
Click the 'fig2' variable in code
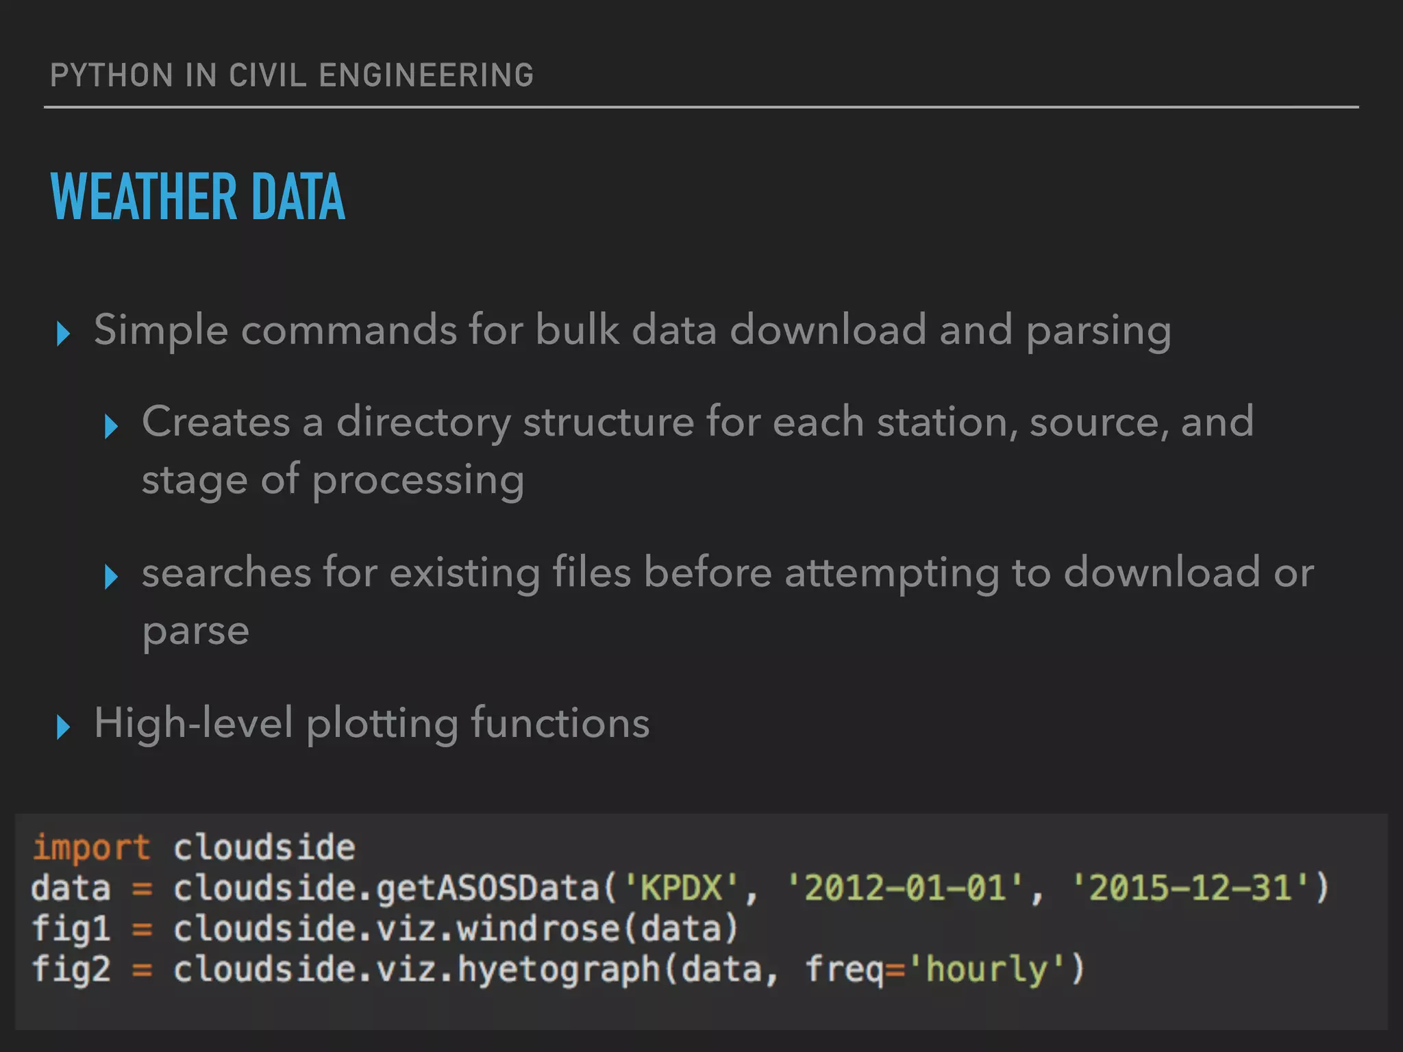point(71,969)
